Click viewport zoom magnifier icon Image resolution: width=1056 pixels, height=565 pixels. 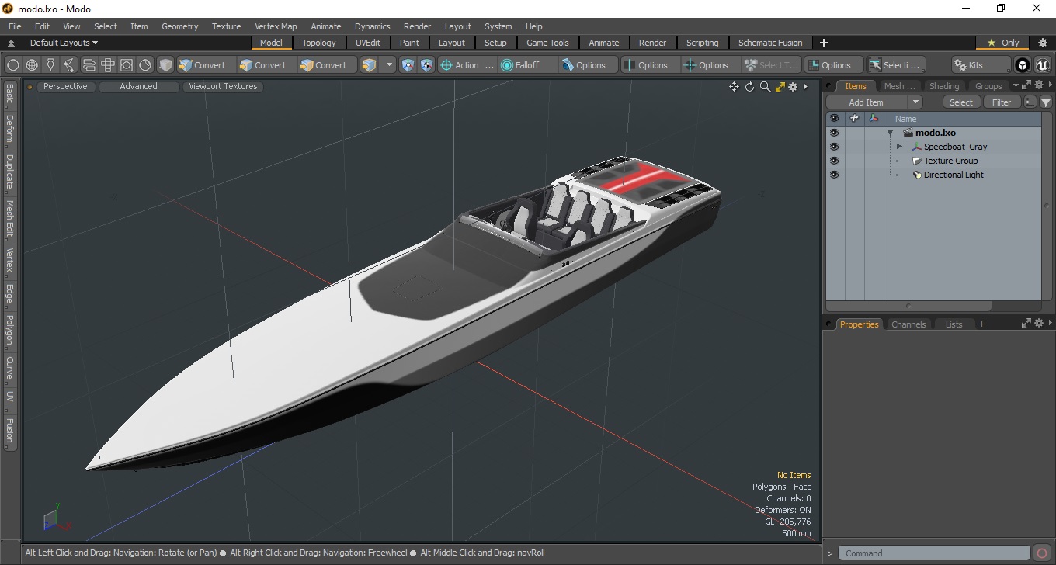pyautogui.click(x=765, y=87)
